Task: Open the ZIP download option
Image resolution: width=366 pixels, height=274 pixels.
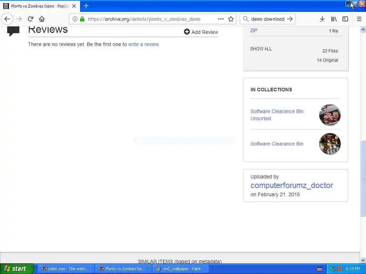Action: tap(254, 31)
